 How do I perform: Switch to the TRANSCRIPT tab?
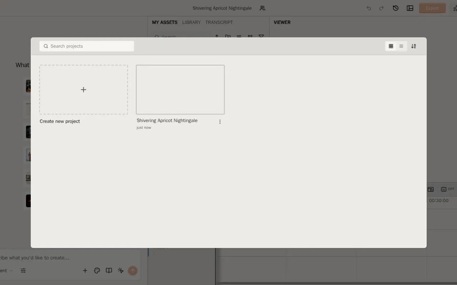(219, 22)
